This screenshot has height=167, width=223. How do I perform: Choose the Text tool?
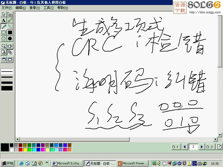(4, 20)
